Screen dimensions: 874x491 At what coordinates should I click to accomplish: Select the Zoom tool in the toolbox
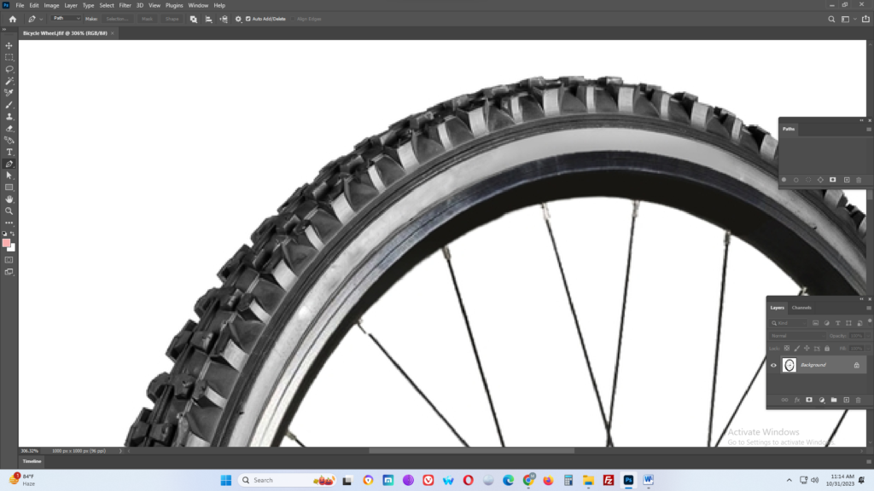tap(9, 211)
